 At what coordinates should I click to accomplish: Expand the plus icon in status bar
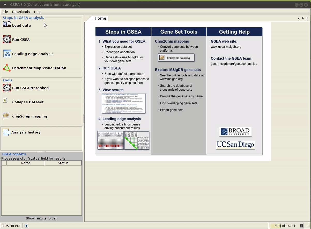(x=26, y=226)
